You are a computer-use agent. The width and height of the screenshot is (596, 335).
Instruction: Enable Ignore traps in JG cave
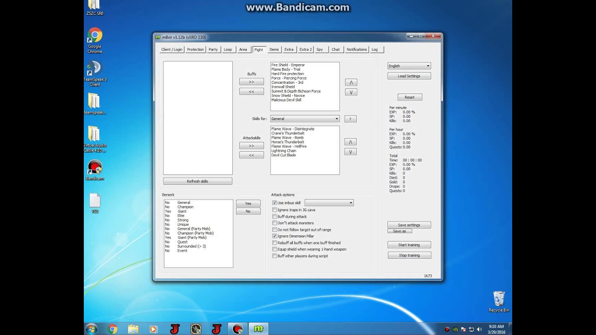pos(275,210)
